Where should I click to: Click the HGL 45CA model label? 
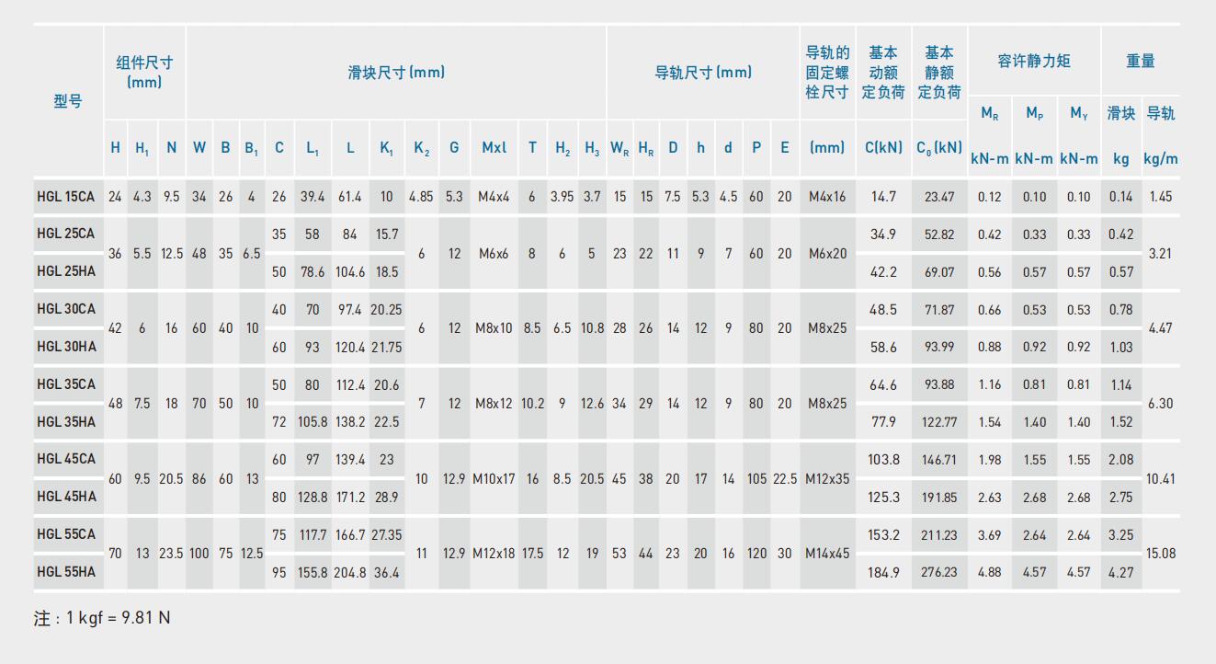(x=66, y=459)
